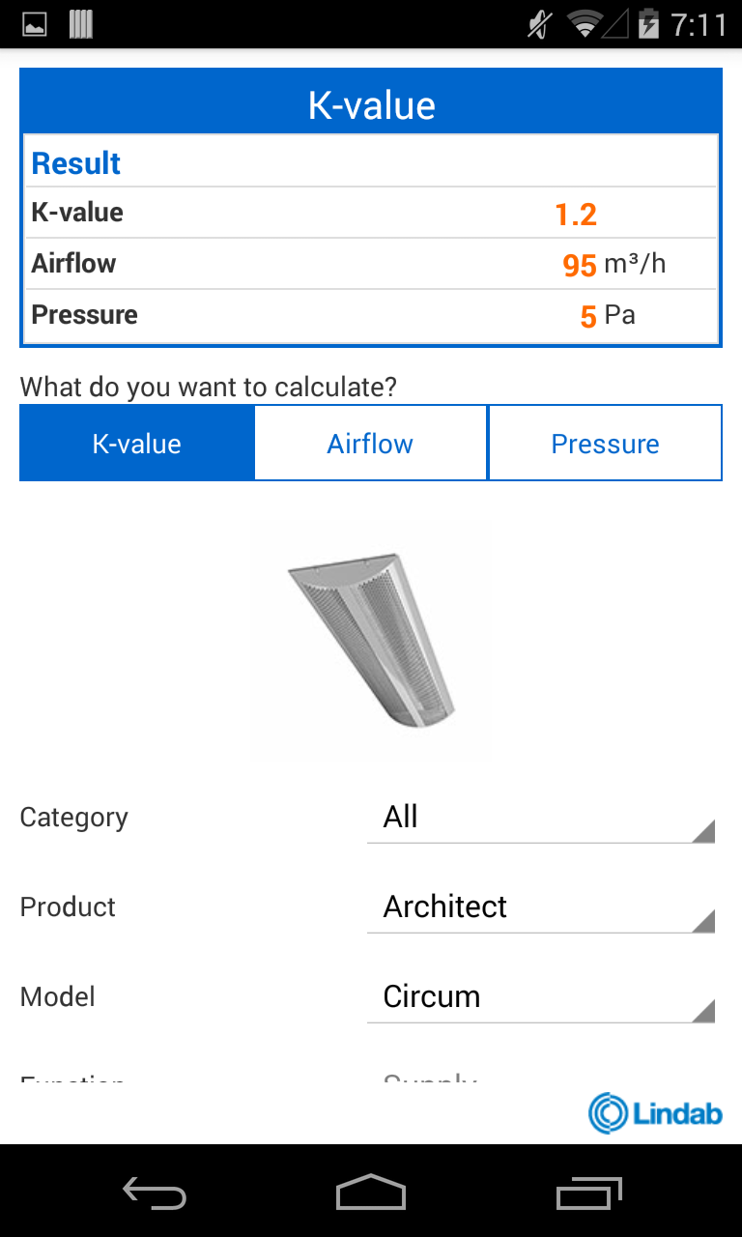The image size is (742, 1237).
Task: Tap the battery status icon
Action: 648,23
